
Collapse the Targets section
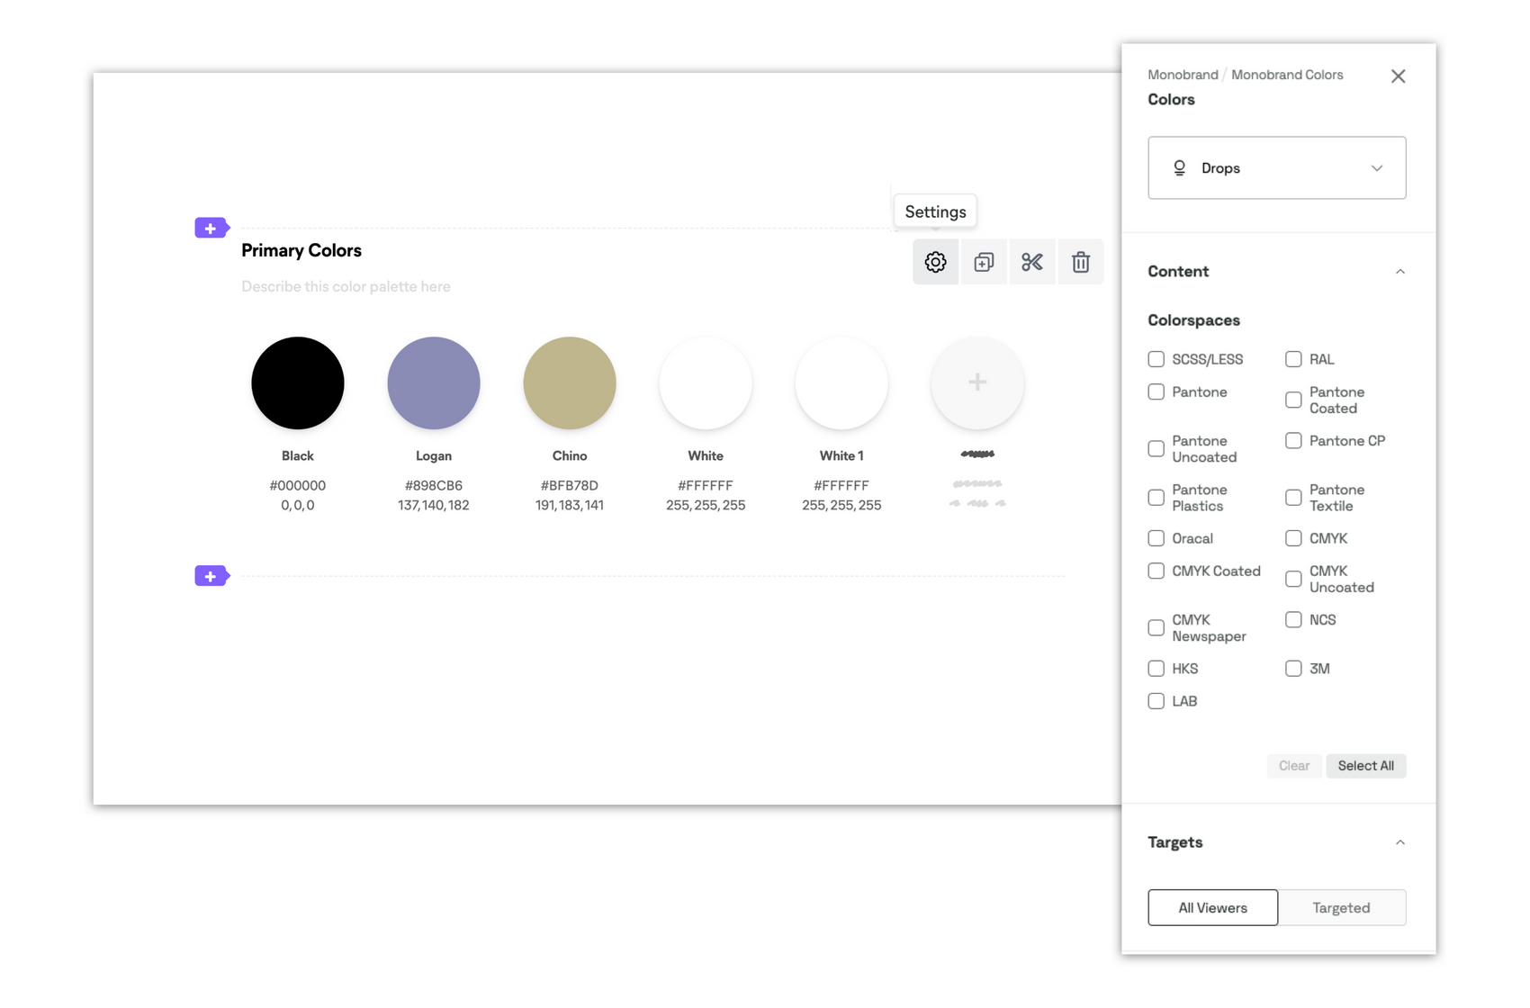[1400, 842]
